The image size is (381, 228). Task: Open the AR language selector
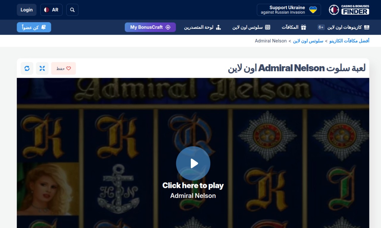pos(51,10)
